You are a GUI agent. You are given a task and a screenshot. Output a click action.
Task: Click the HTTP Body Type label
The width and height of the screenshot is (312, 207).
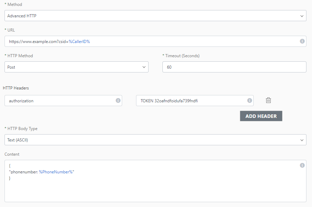coord(22,129)
